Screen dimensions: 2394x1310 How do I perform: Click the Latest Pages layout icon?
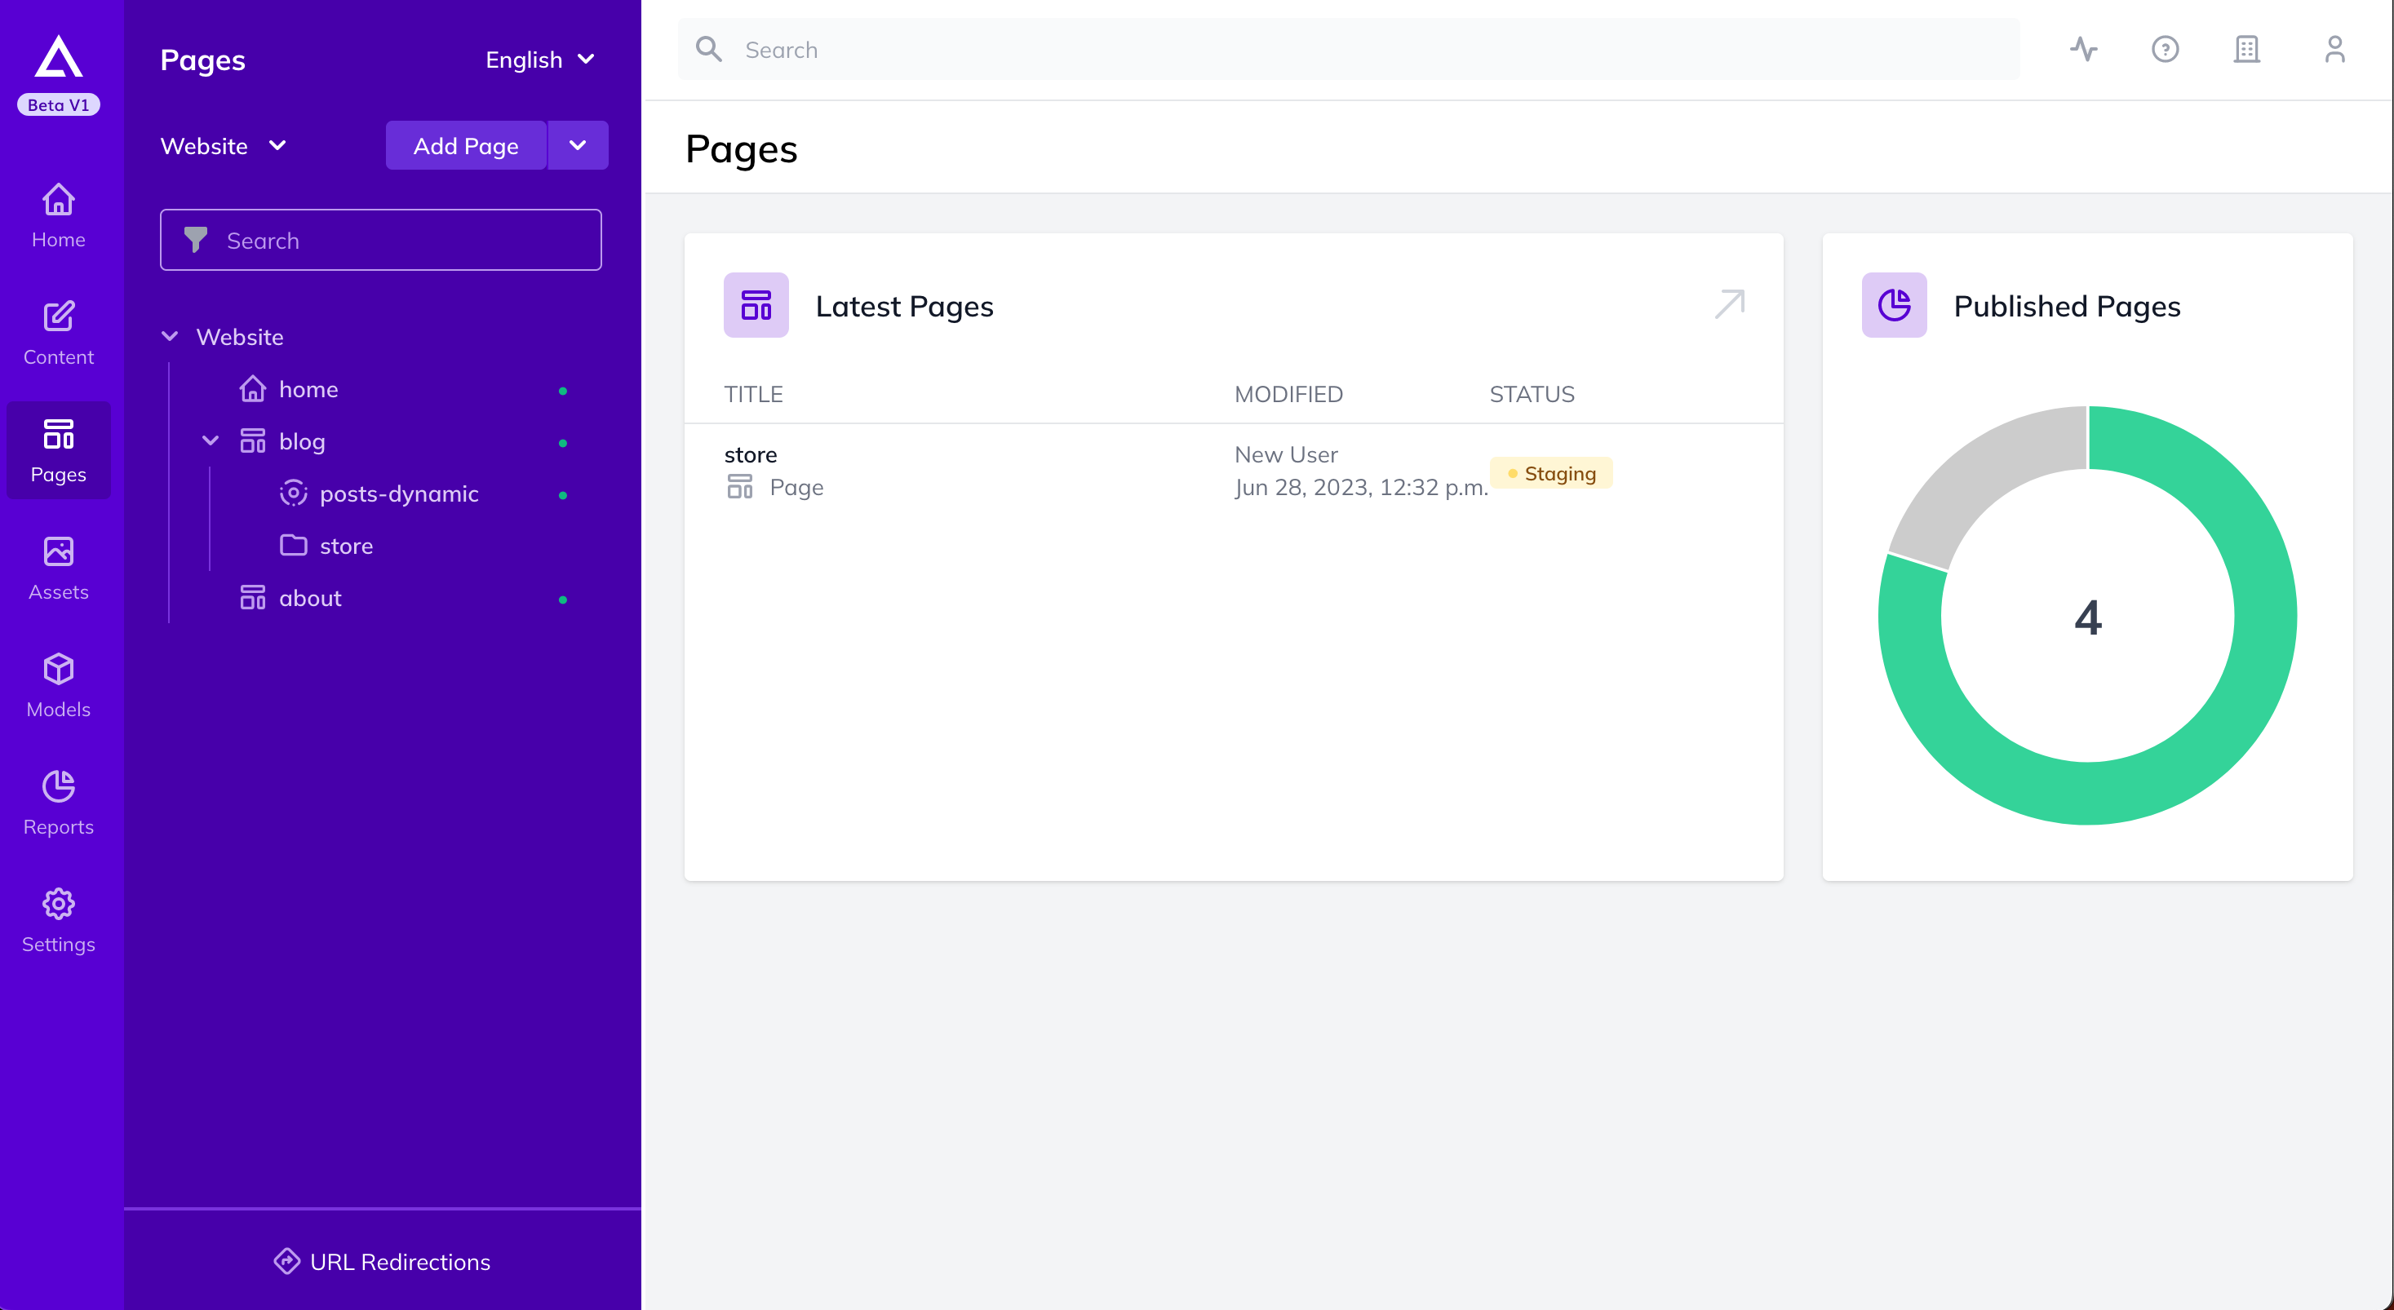pyautogui.click(x=756, y=305)
